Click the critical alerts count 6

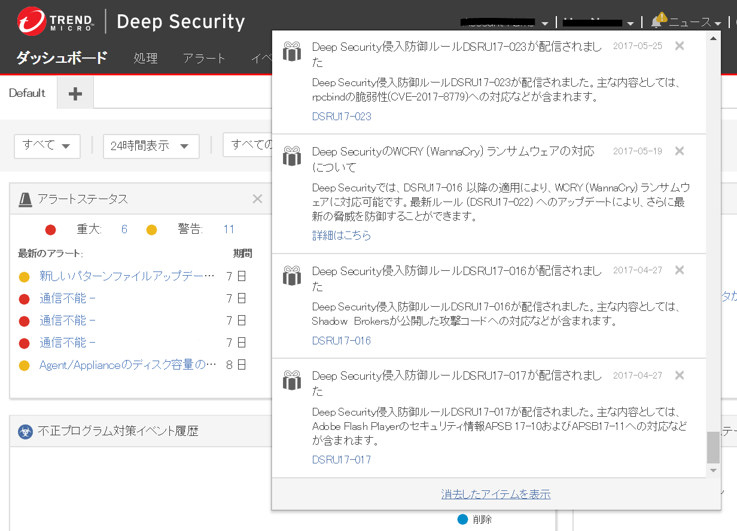point(124,229)
